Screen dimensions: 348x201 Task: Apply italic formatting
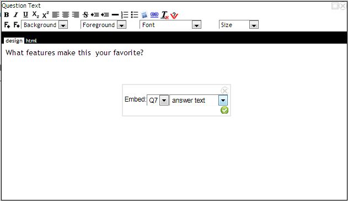tap(16, 15)
